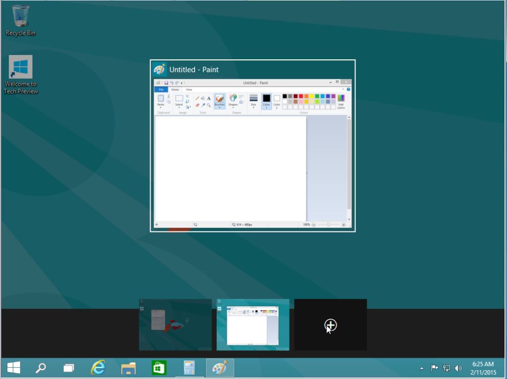Screen dimensions: 507x379
Task: Switch to the Home tab in Paint
Action: click(175, 90)
